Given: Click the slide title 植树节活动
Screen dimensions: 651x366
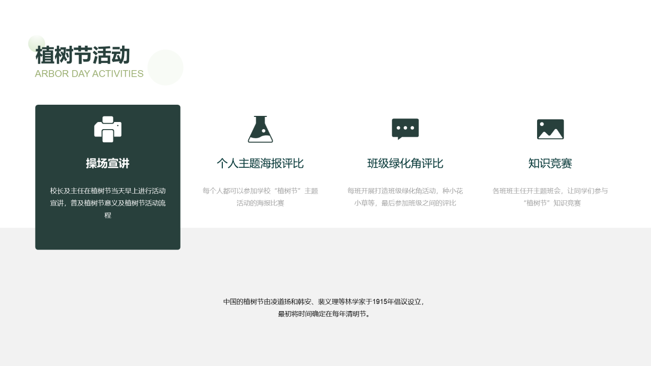Looking at the screenshot, I should [82, 55].
